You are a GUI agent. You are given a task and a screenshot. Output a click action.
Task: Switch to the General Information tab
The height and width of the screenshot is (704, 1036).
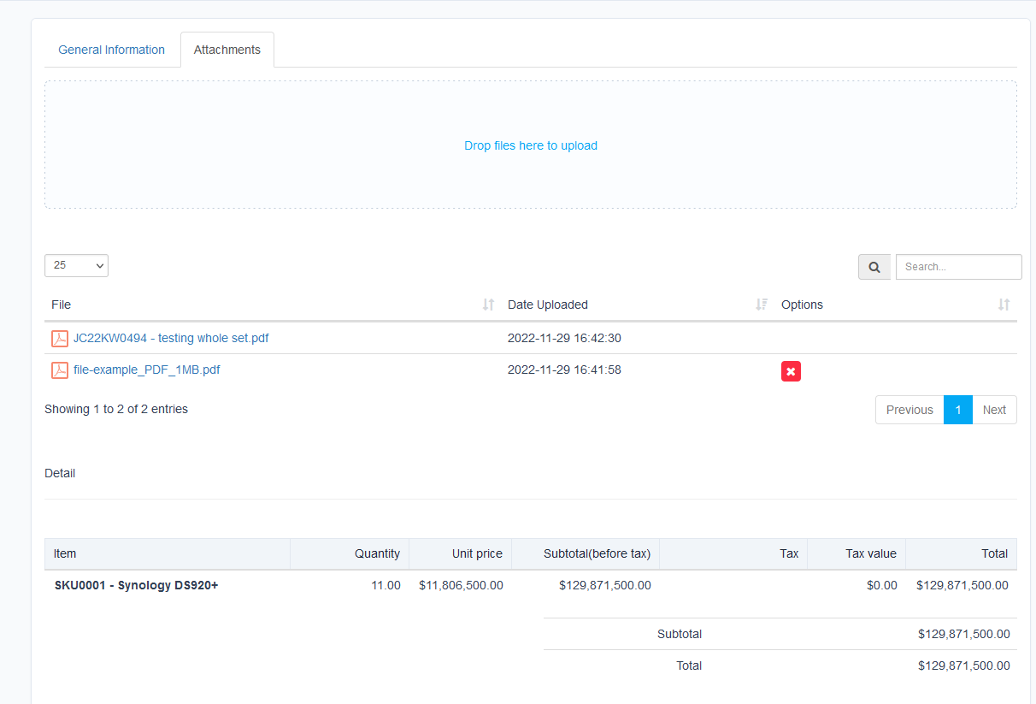(111, 50)
